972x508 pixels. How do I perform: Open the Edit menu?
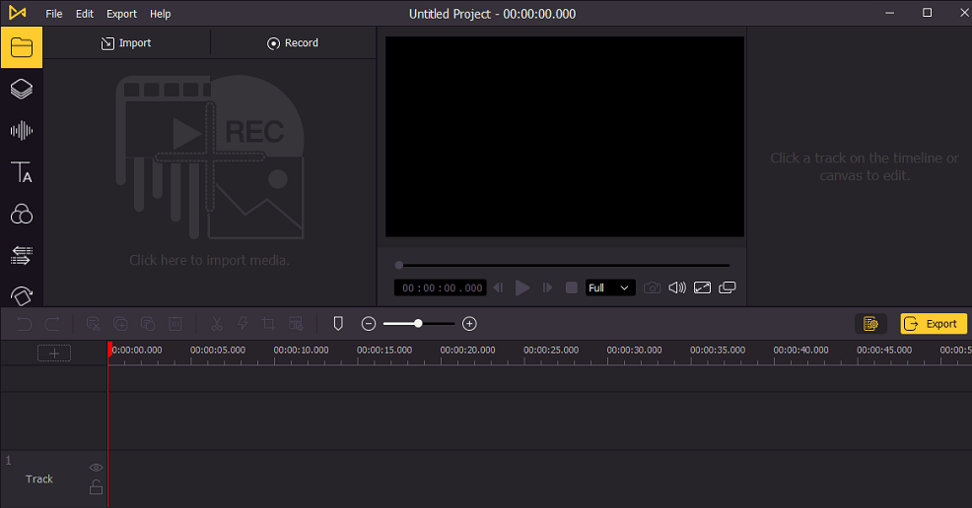point(85,14)
